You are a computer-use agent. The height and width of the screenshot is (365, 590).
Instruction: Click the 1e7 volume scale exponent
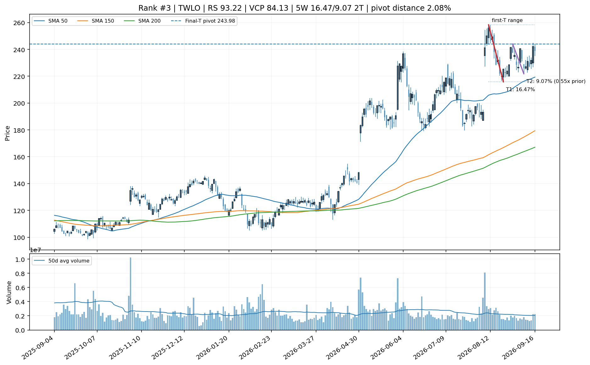point(35,250)
